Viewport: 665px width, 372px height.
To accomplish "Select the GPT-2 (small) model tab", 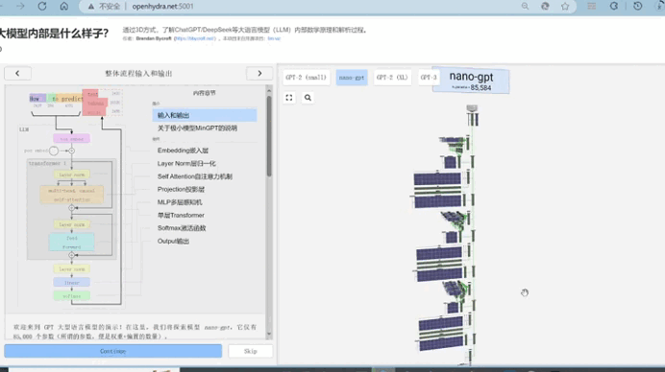I will pos(307,78).
